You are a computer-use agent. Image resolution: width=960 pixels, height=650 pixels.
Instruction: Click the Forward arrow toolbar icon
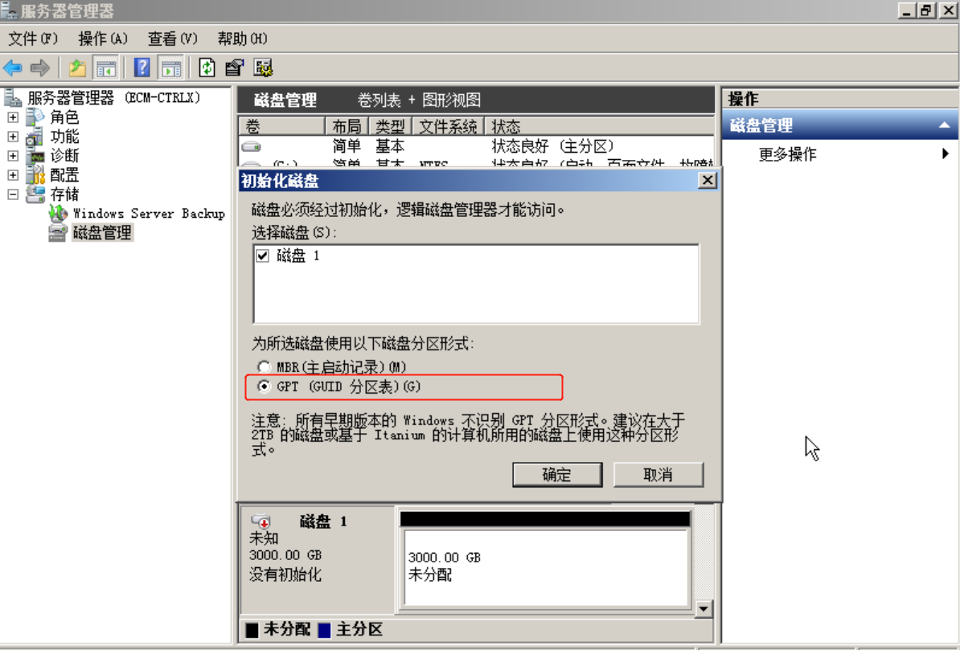pos(39,67)
